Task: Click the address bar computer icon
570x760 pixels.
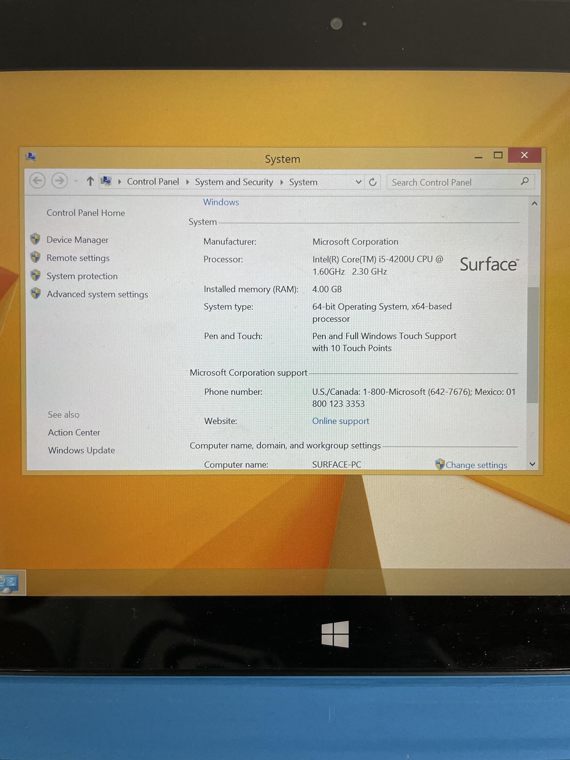Action: pyautogui.click(x=106, y=181)
